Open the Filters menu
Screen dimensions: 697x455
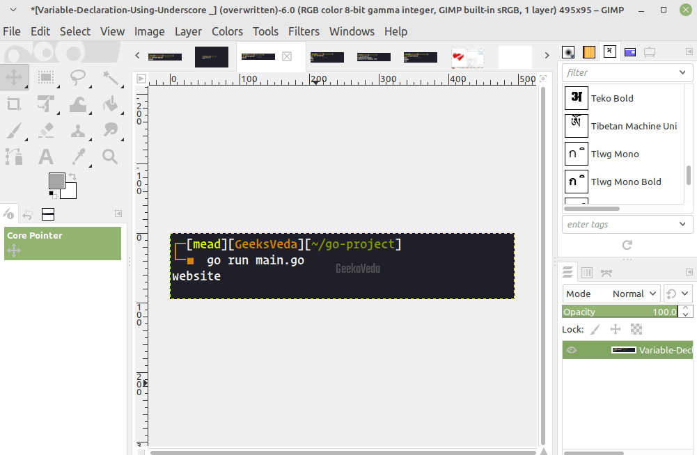point(304,31)
